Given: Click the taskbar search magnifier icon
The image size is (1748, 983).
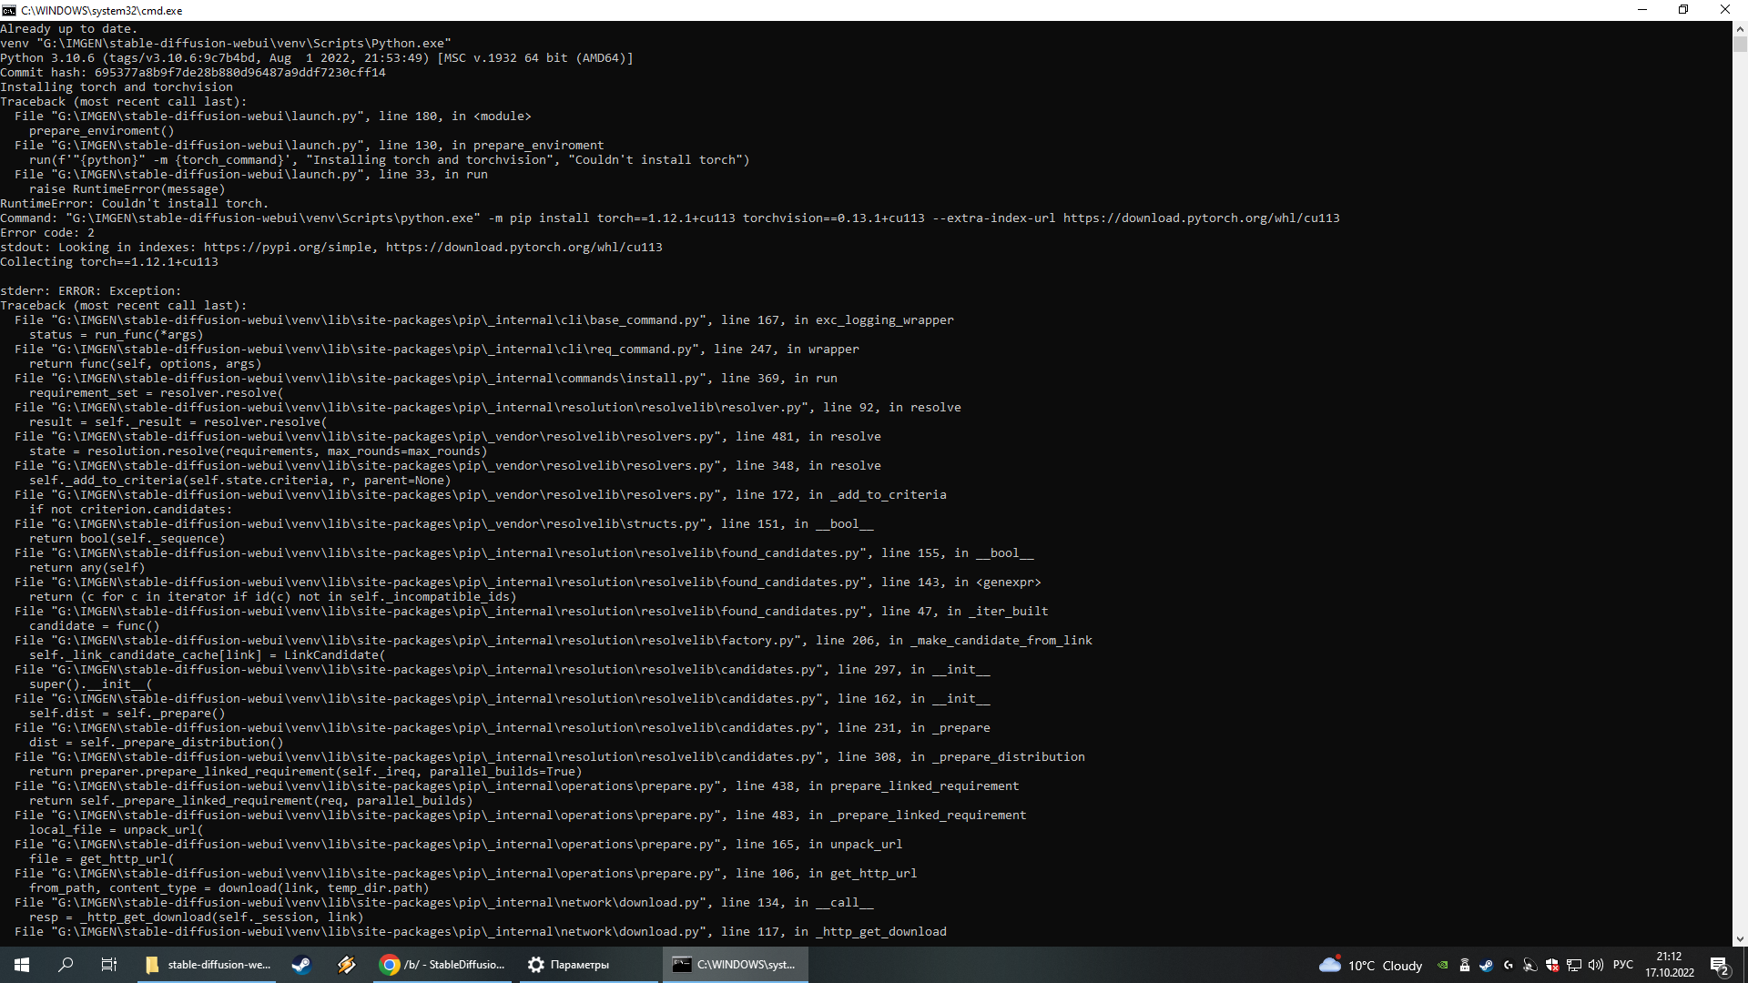Looking at the screenshot, I should (x=66, y=965).
